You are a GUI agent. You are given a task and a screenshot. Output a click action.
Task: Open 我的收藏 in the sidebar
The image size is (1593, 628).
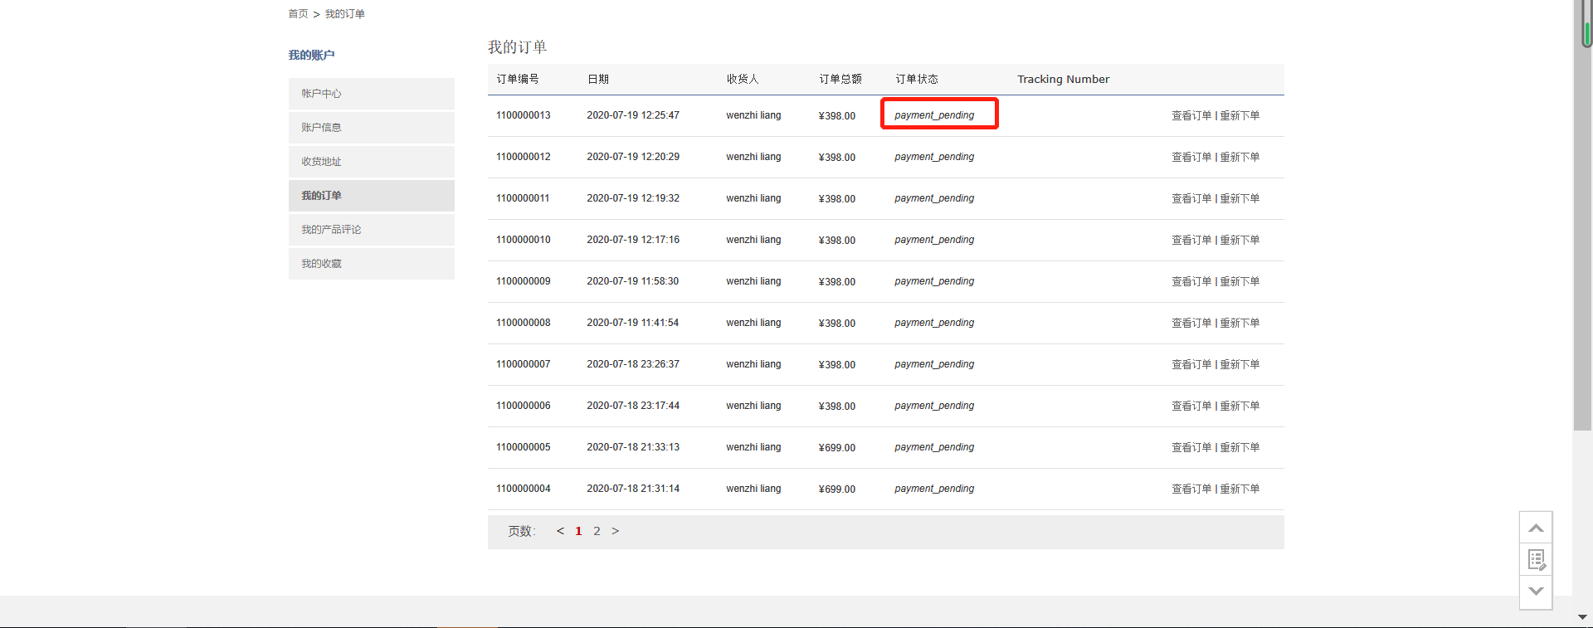[372, 264]
